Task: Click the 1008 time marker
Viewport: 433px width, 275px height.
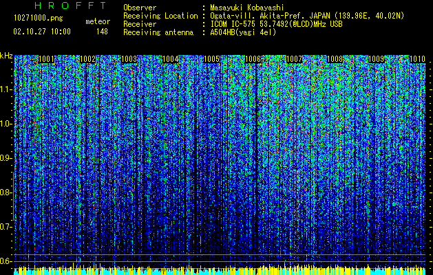Action: coord(335,59)
